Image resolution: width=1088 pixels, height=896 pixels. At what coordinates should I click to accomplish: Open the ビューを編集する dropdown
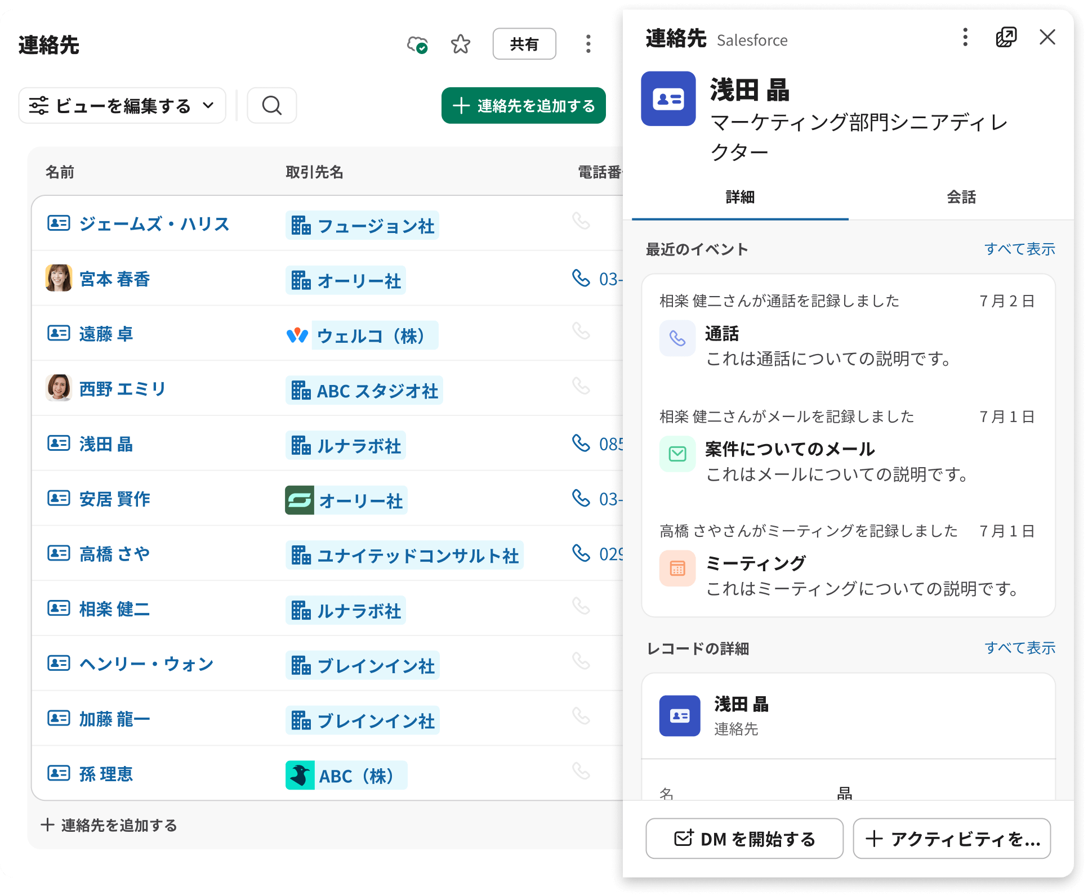122,105
